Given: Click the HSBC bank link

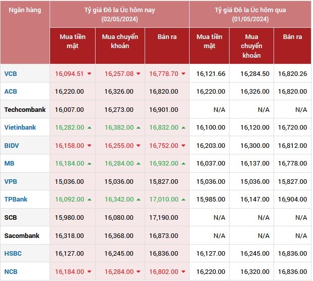Looking at the screenshot, I should click(13, 254).
